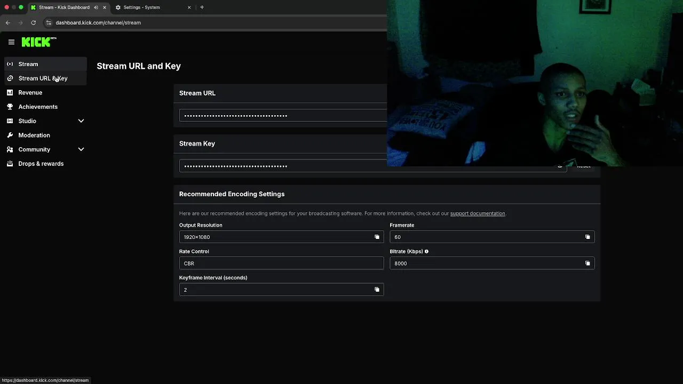This screenshot has height=384, width=683.
Task: Click the Stream URL and Key page heading
Action: (139, 66)
